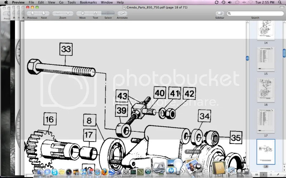
Task: Click the Skype icon in the Dock
Action: 55,172
